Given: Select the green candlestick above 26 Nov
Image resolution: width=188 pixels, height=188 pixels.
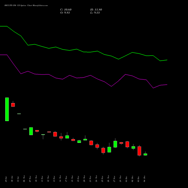Looking at the screenshot, I should [x=109, y=150].
